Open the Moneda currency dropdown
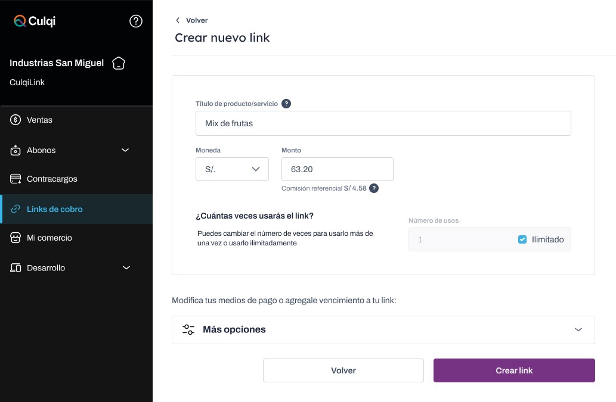 coord(232,169)
